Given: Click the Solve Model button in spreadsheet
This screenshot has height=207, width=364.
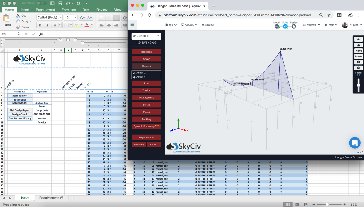Looking at the screenshot, I should pyautogui.click(x=20, y=103).
